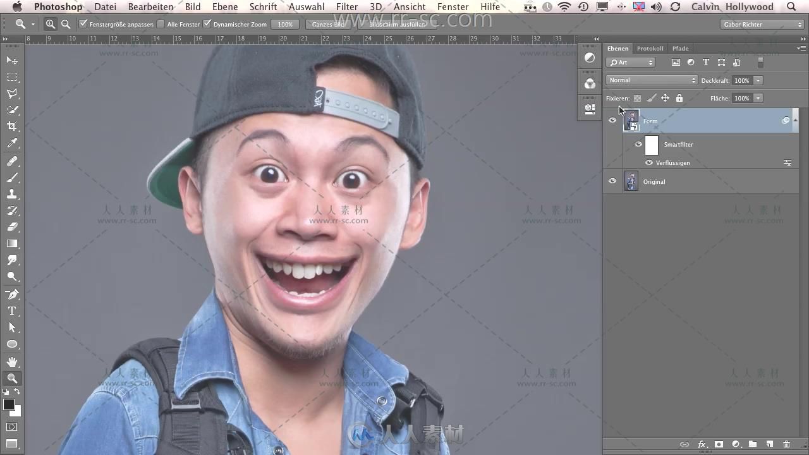Image resolution: width=809 pixels, height=455 pixels.
Task: Toggle lock transparent pixels
Action: (x=637, y=98)
